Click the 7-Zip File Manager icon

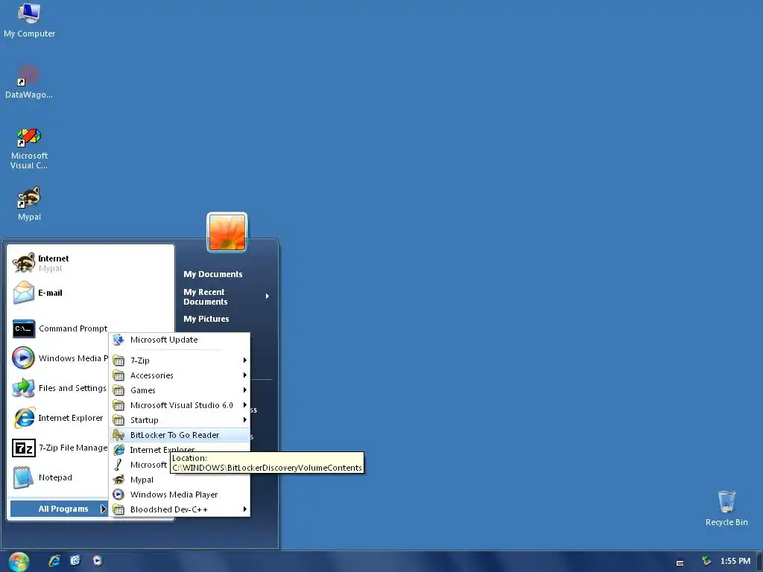23,448
